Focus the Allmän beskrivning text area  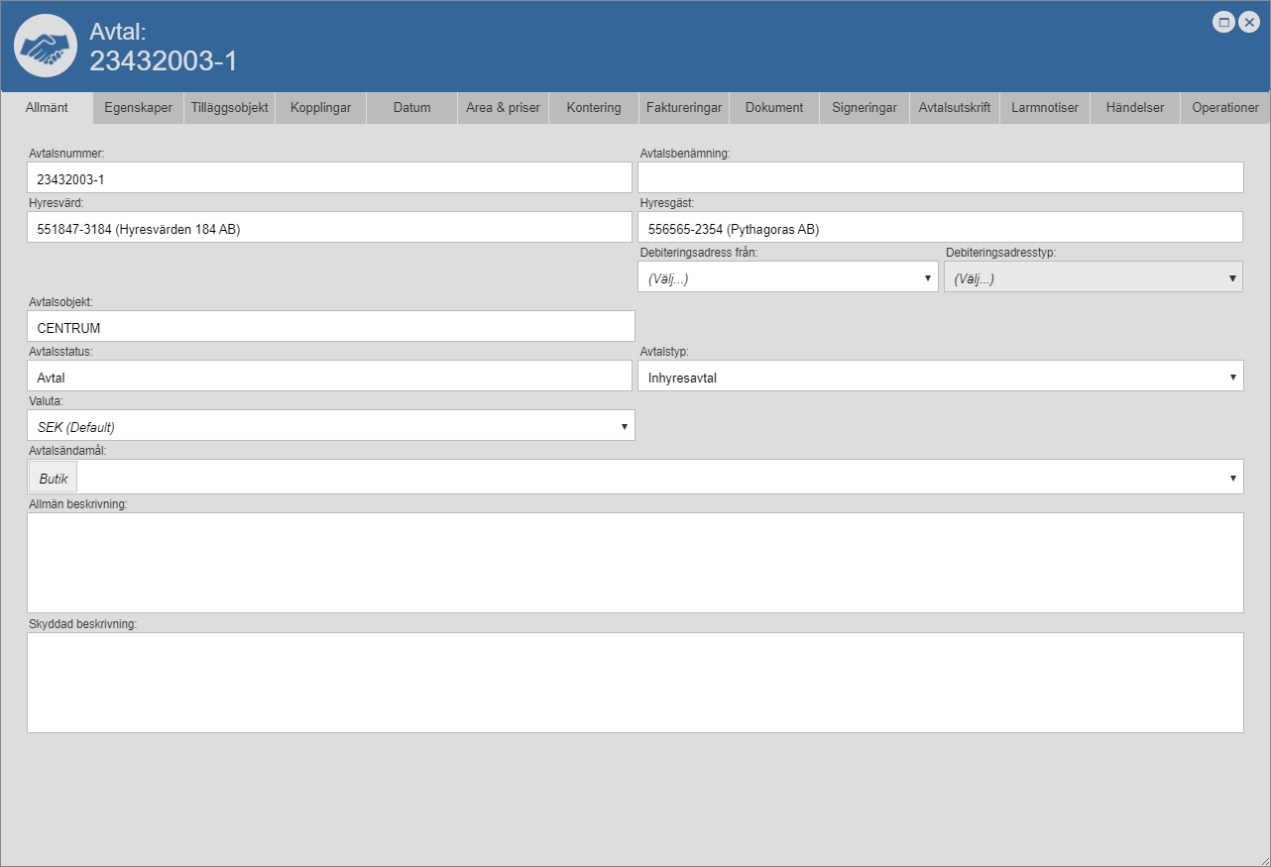(x=635, y=562)
